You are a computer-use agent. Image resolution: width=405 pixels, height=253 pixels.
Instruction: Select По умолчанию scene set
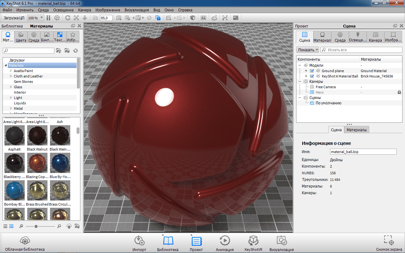[x=328, y=103]
